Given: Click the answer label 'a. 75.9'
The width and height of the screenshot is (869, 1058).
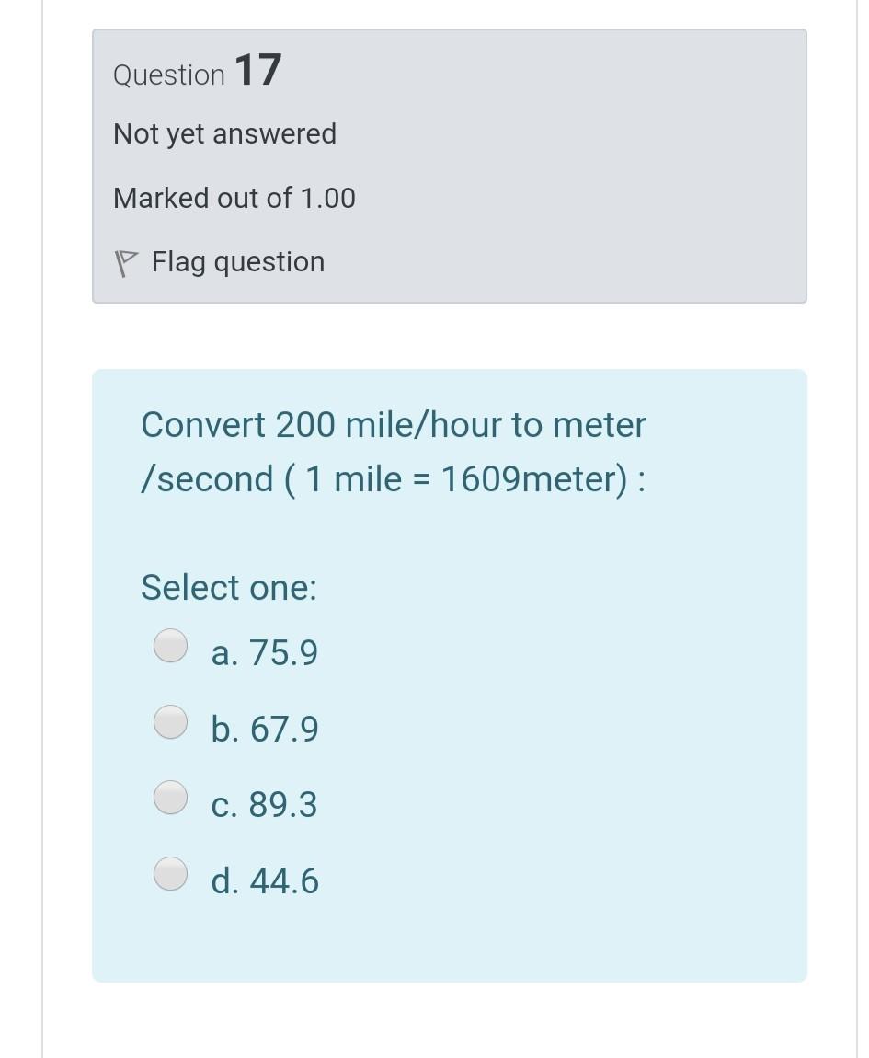Looking at the screenshot, I should point(265,653).
